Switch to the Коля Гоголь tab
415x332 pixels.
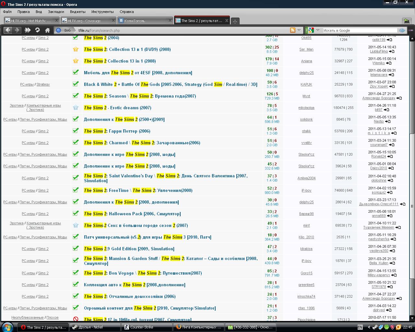pos(145,21)
